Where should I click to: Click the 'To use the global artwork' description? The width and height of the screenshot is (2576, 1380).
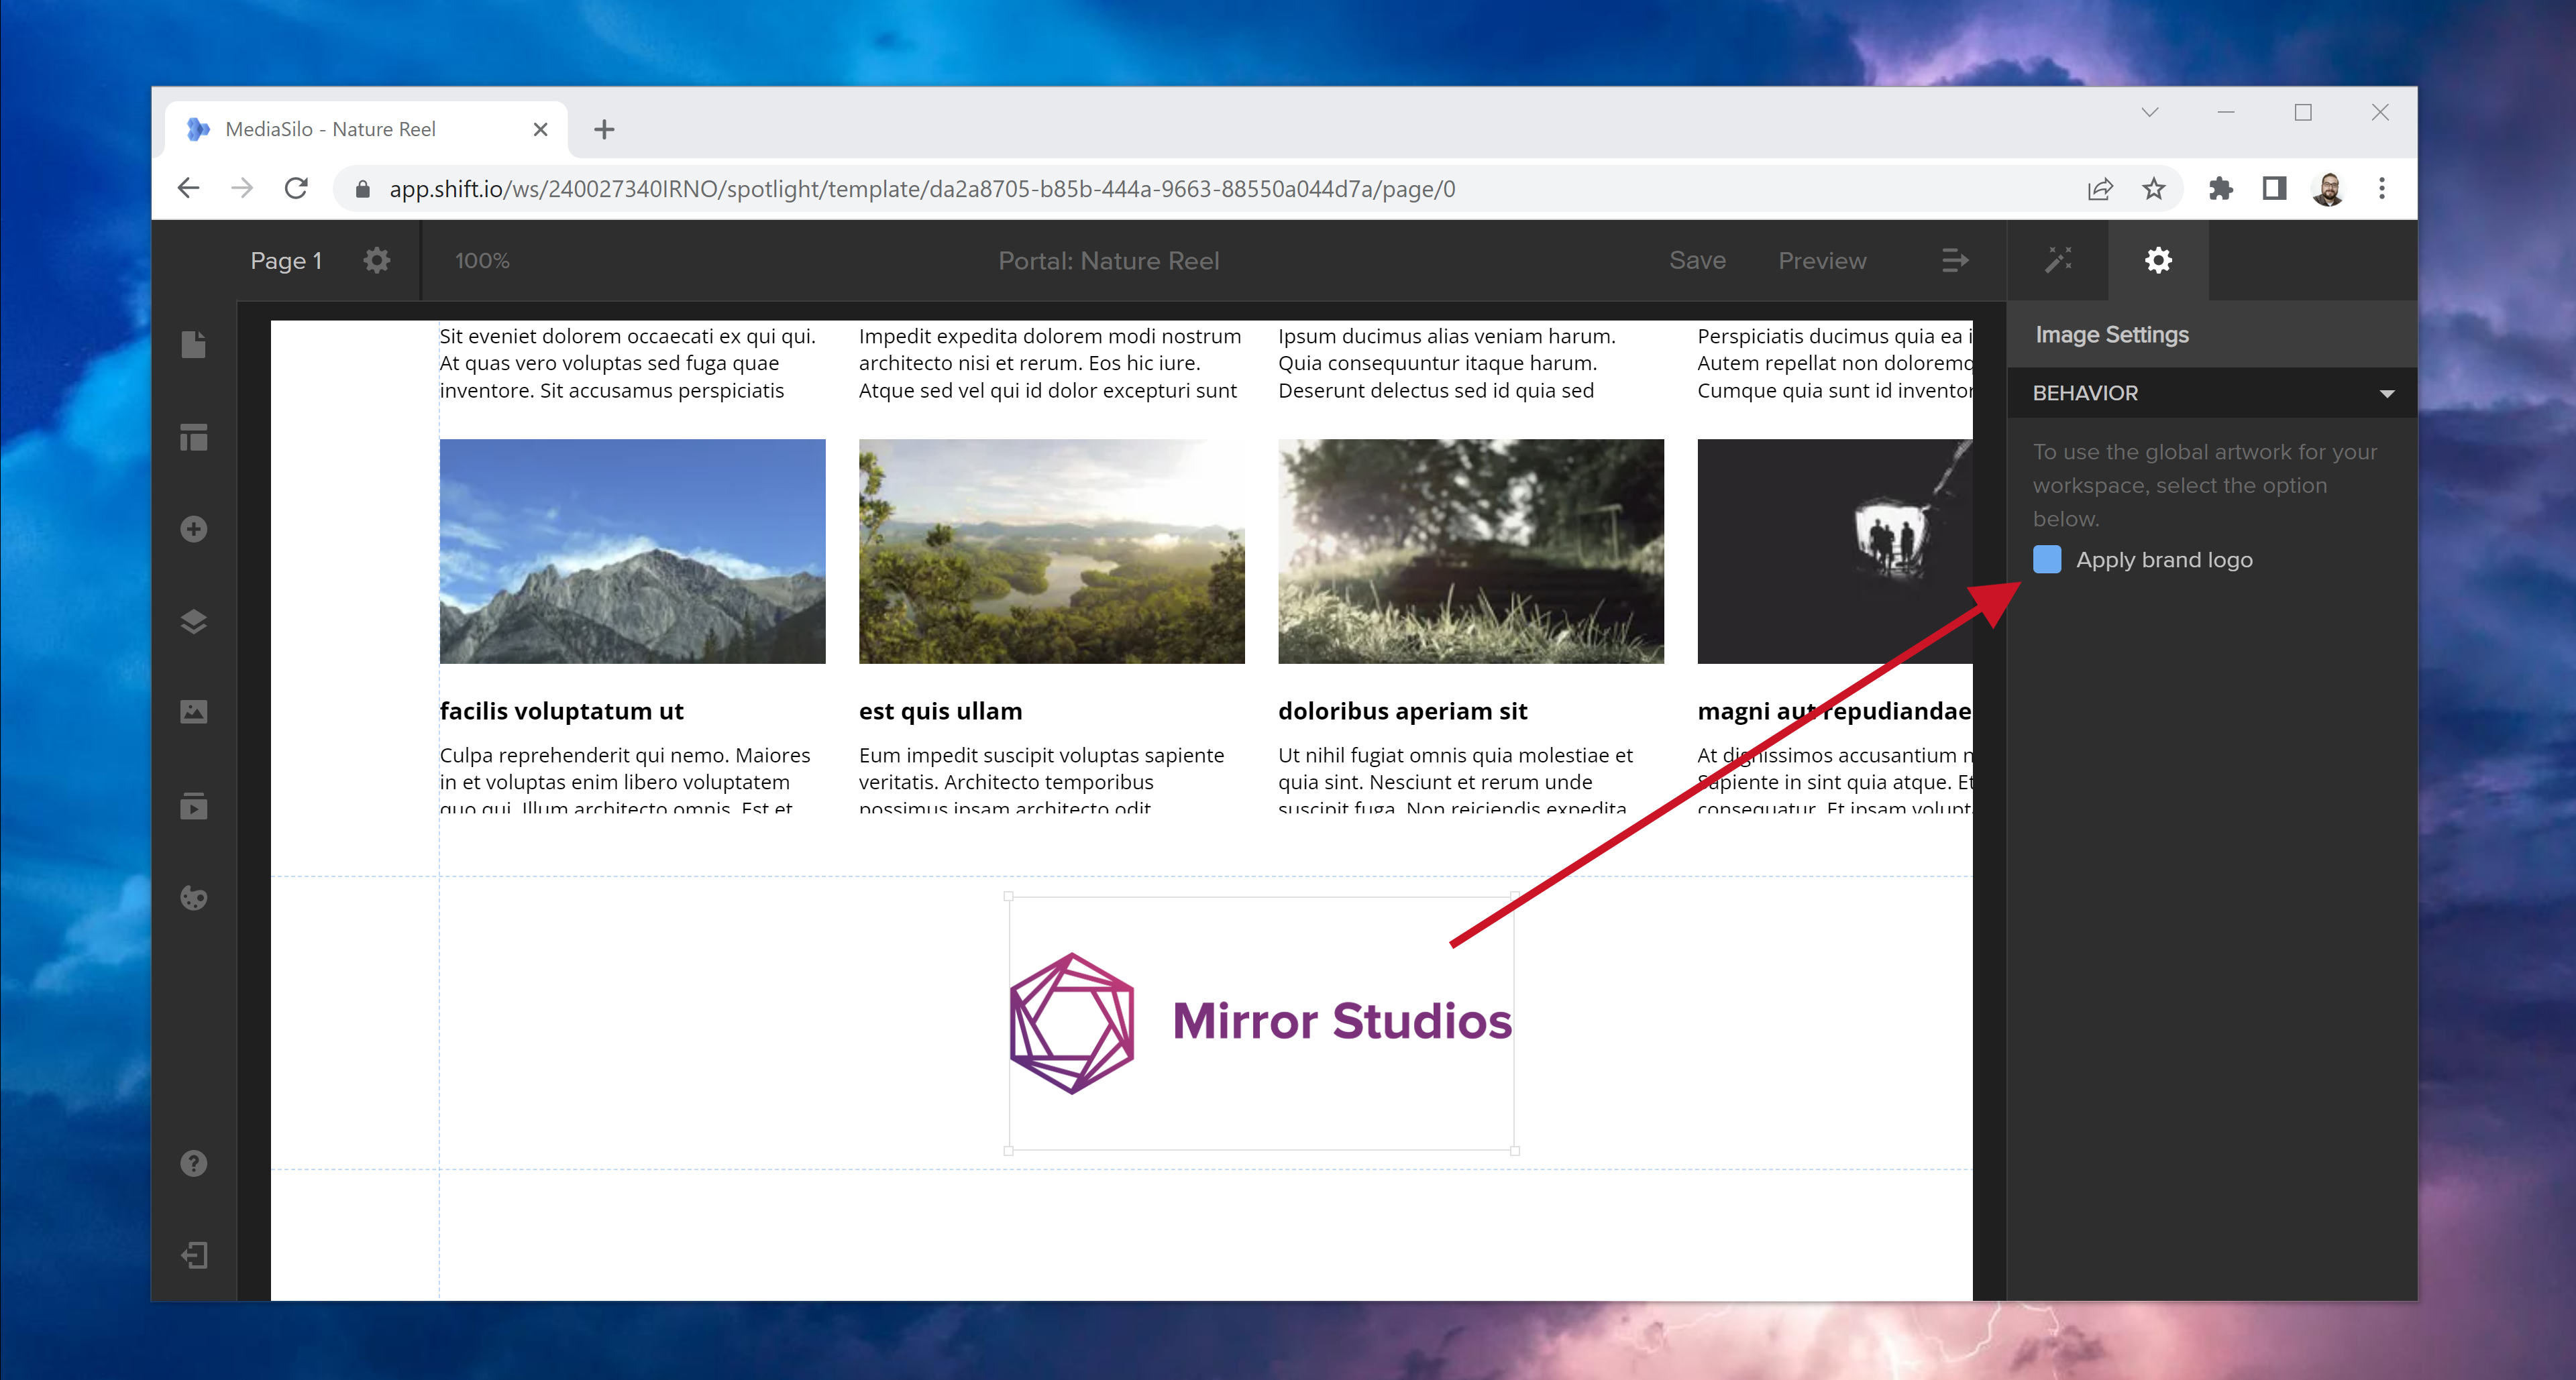pos(2205,485)
